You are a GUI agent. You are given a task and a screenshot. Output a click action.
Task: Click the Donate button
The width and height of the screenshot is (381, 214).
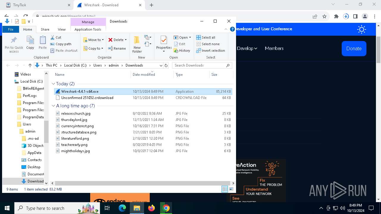pyautogui.click(x=354, y=48)
